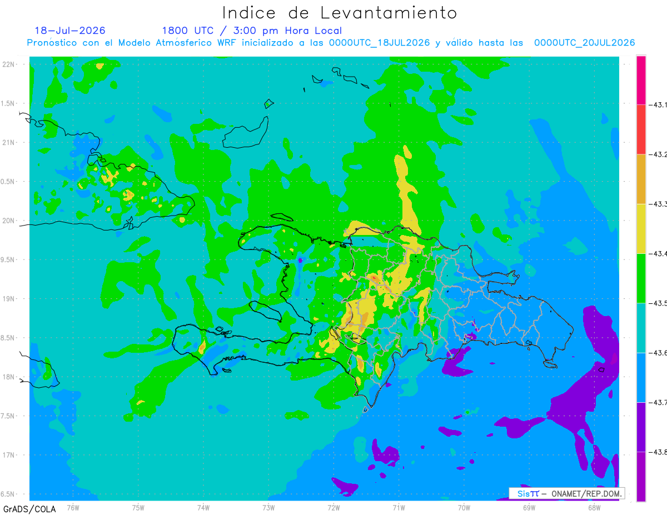
Task: Click the 71W longitude label
Action: [399, 507]
